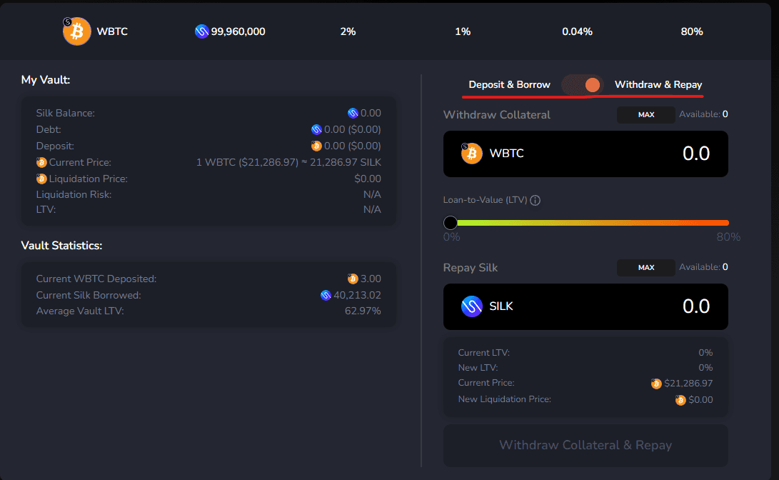
Task: Click the Silk icon beside 99,960,000
Action: click(x=201, y=32)
